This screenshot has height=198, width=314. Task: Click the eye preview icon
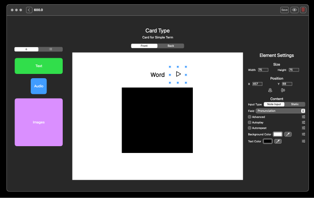coord(294,10)
